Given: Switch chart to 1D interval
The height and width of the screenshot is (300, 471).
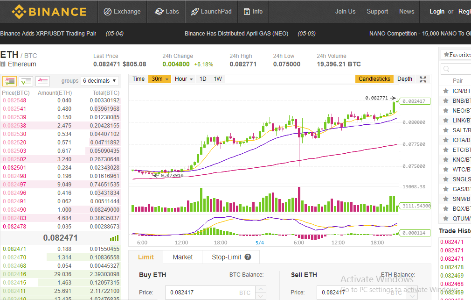Looking at the screenshot, I should pyautogui.click(x=203, y=79).
